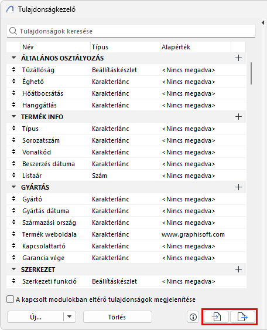This screenshot has width=267, height=330.
Task: Open the Új button dropdown arrow
Action: tap(70, 316)
